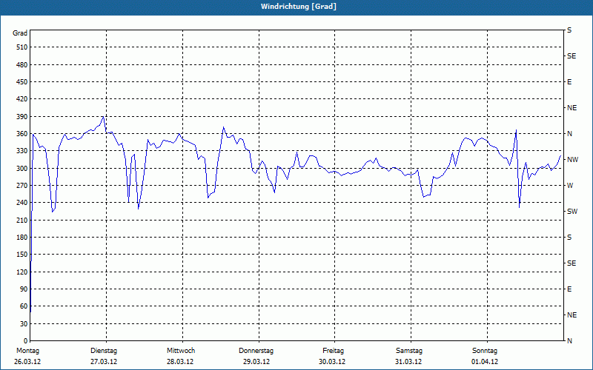This screenshot has width=593, height=370.
Task: Select the date 28.03.12
Action: [180, 362]
